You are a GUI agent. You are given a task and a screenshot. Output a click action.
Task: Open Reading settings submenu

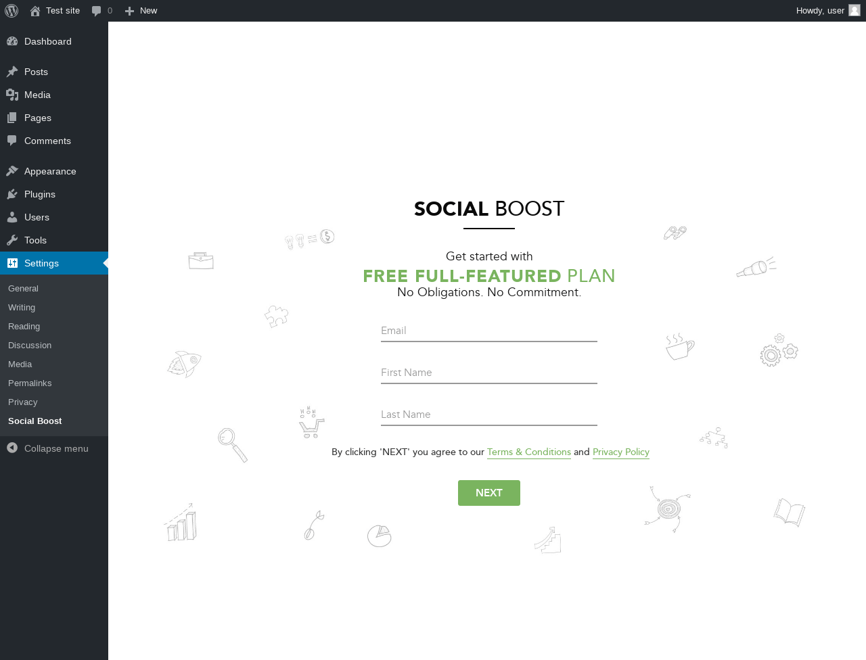coord(24,326)
